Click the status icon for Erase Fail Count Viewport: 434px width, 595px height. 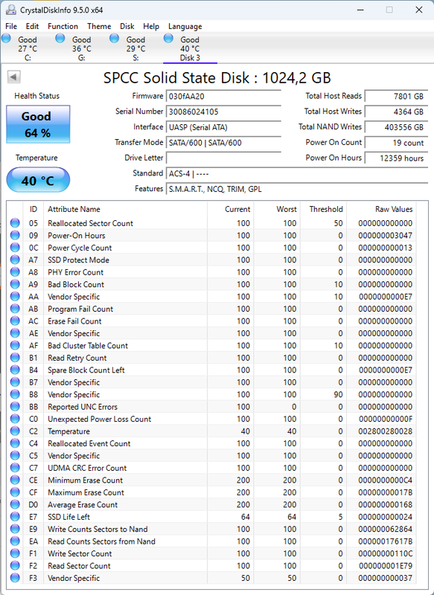[x=15, y=321]
